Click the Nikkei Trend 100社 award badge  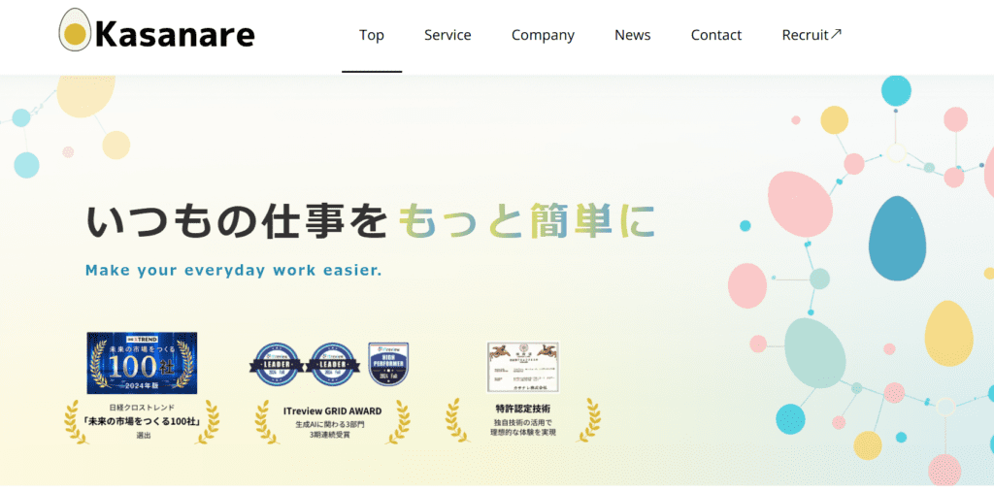pos(142,363)
